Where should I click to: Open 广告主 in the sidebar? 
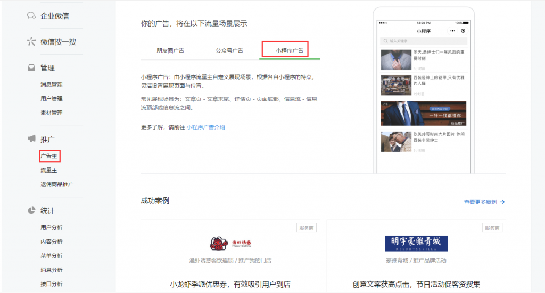pyautogui.click(x=49, y=156)
